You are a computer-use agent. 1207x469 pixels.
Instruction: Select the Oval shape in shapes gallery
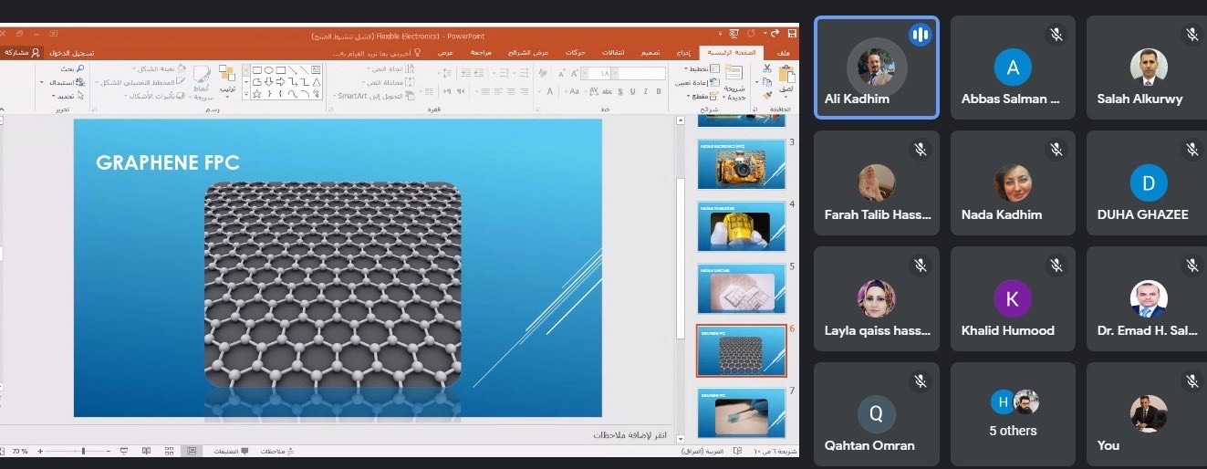[x=269, y=69]
